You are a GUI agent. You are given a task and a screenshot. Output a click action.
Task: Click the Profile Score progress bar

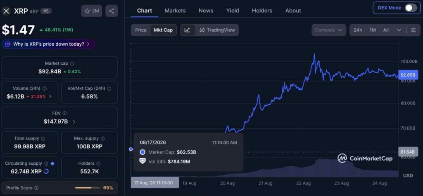88,188
